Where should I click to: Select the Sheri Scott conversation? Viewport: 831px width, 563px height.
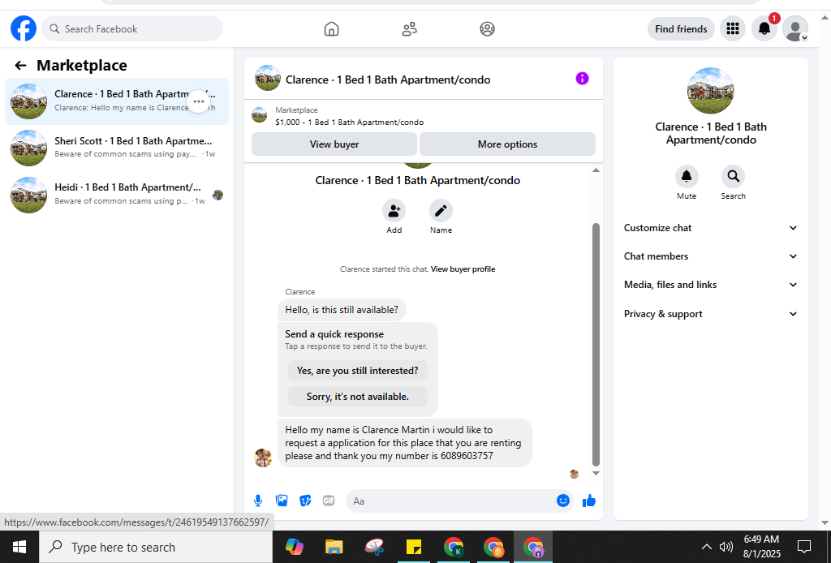[117, 148]
